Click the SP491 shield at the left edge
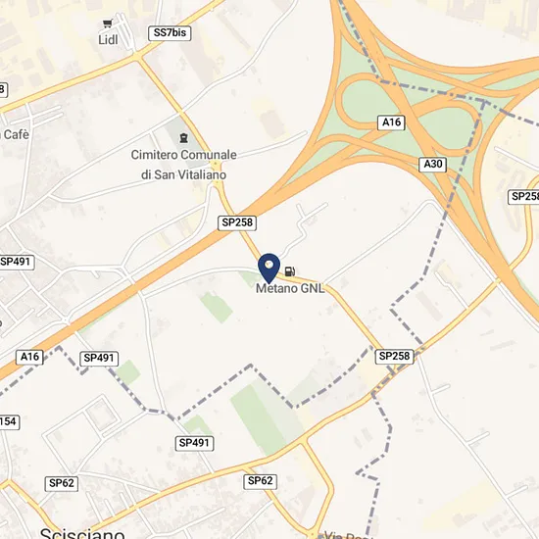This screenshot has width=539, height=539. [16, 263]
